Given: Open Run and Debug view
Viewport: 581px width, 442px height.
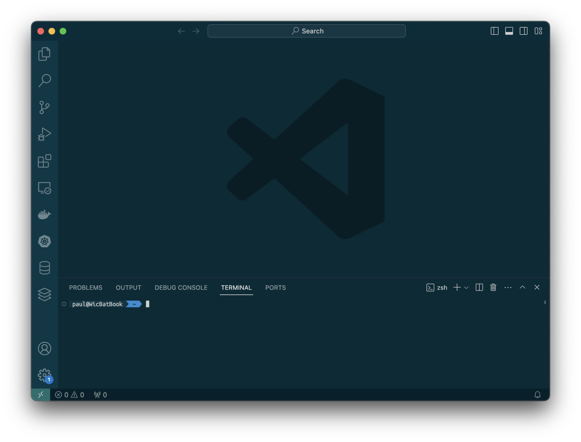Looking at the screenshot, I should tap(44, 134).
